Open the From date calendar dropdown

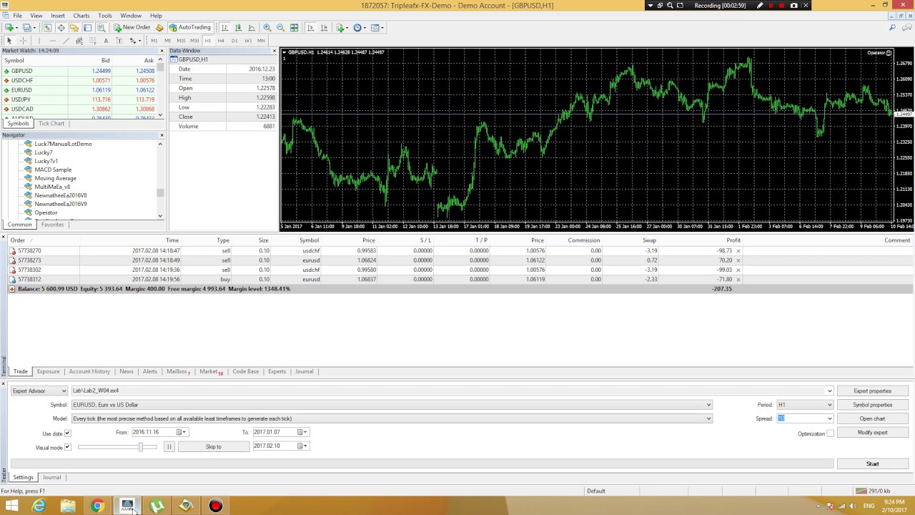(182, 432)
